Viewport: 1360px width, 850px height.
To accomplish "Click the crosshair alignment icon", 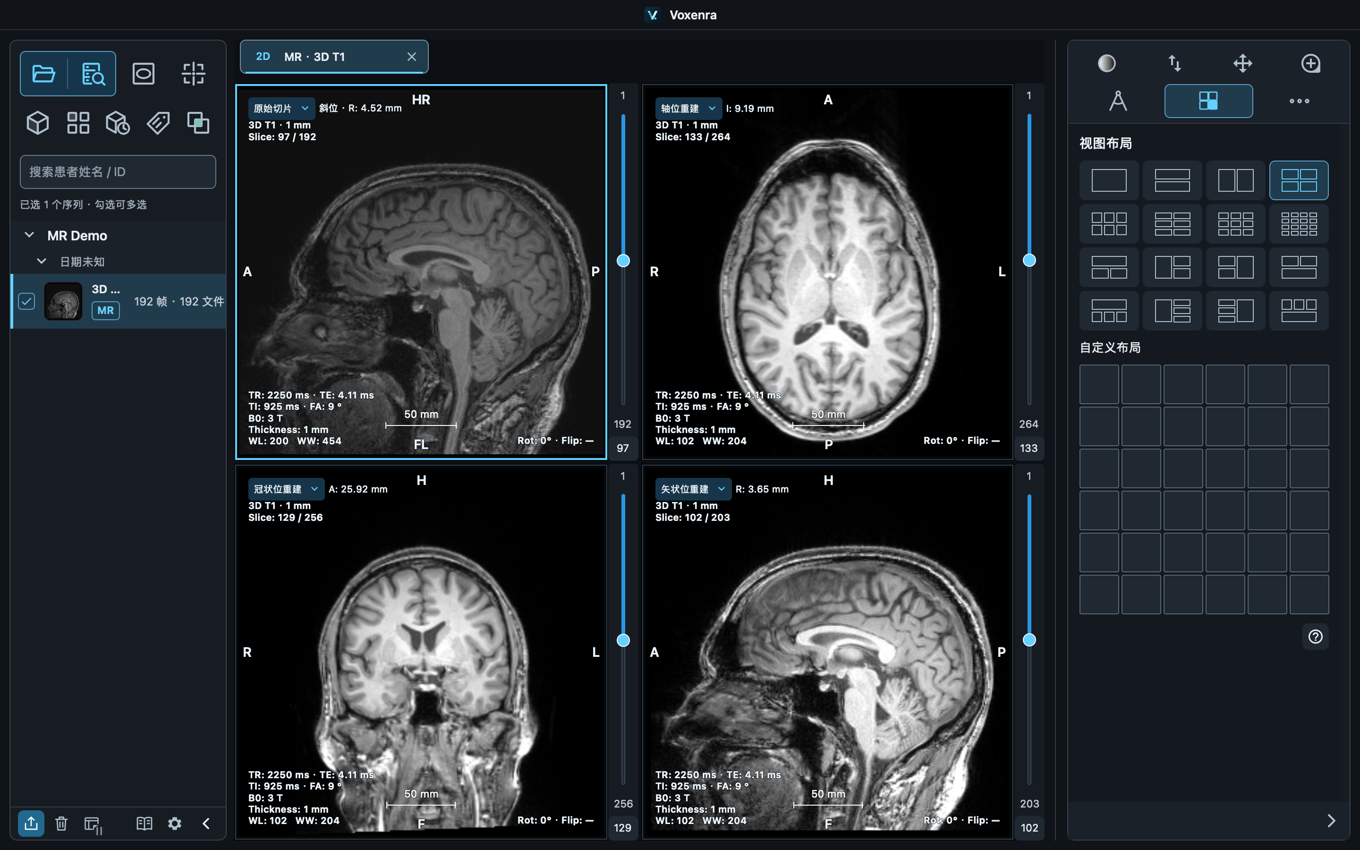I will pos(193,74).
